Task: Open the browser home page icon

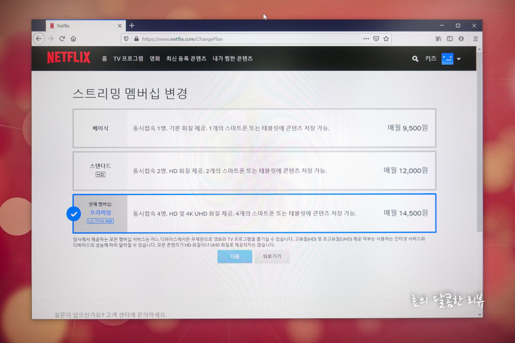Action: click(73, 39)
